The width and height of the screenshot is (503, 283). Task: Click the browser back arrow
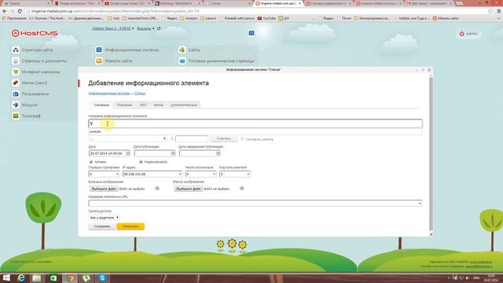(x=5, y=11)
